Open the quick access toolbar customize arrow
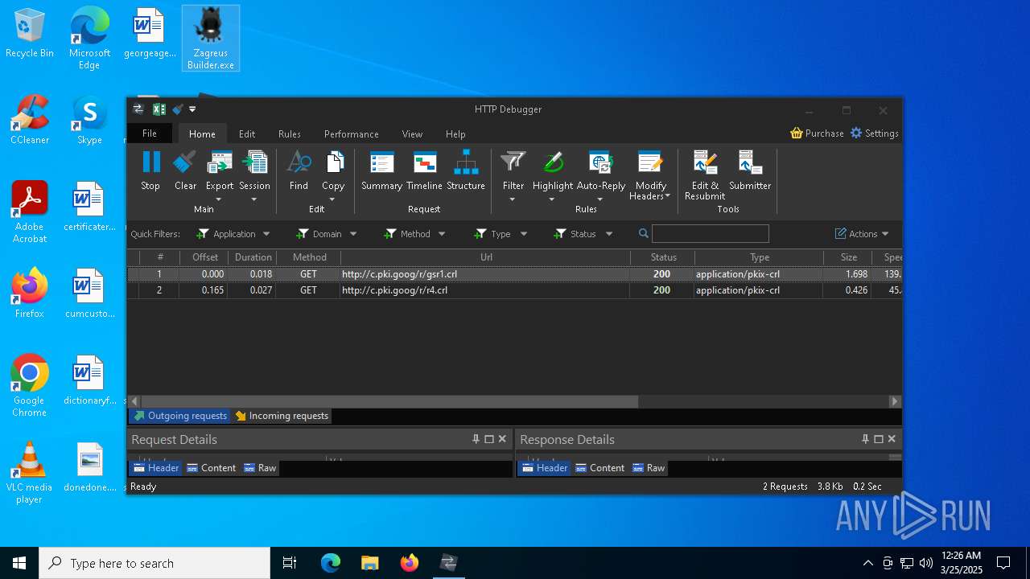Viewport: 1030px width, 579px height. [192, 109]
